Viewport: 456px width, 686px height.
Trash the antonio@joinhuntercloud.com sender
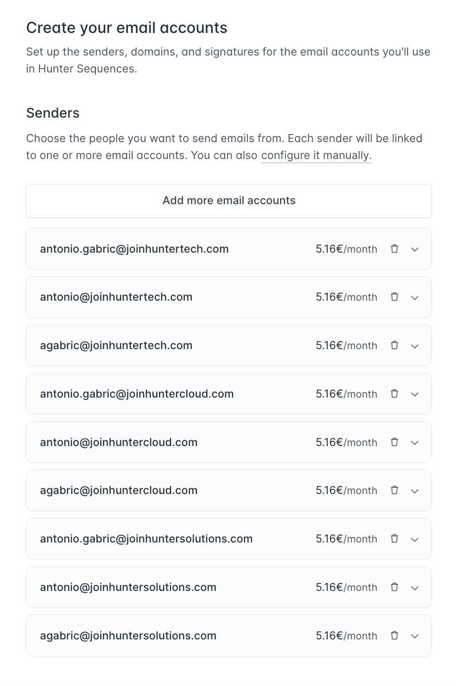[394, 442]
